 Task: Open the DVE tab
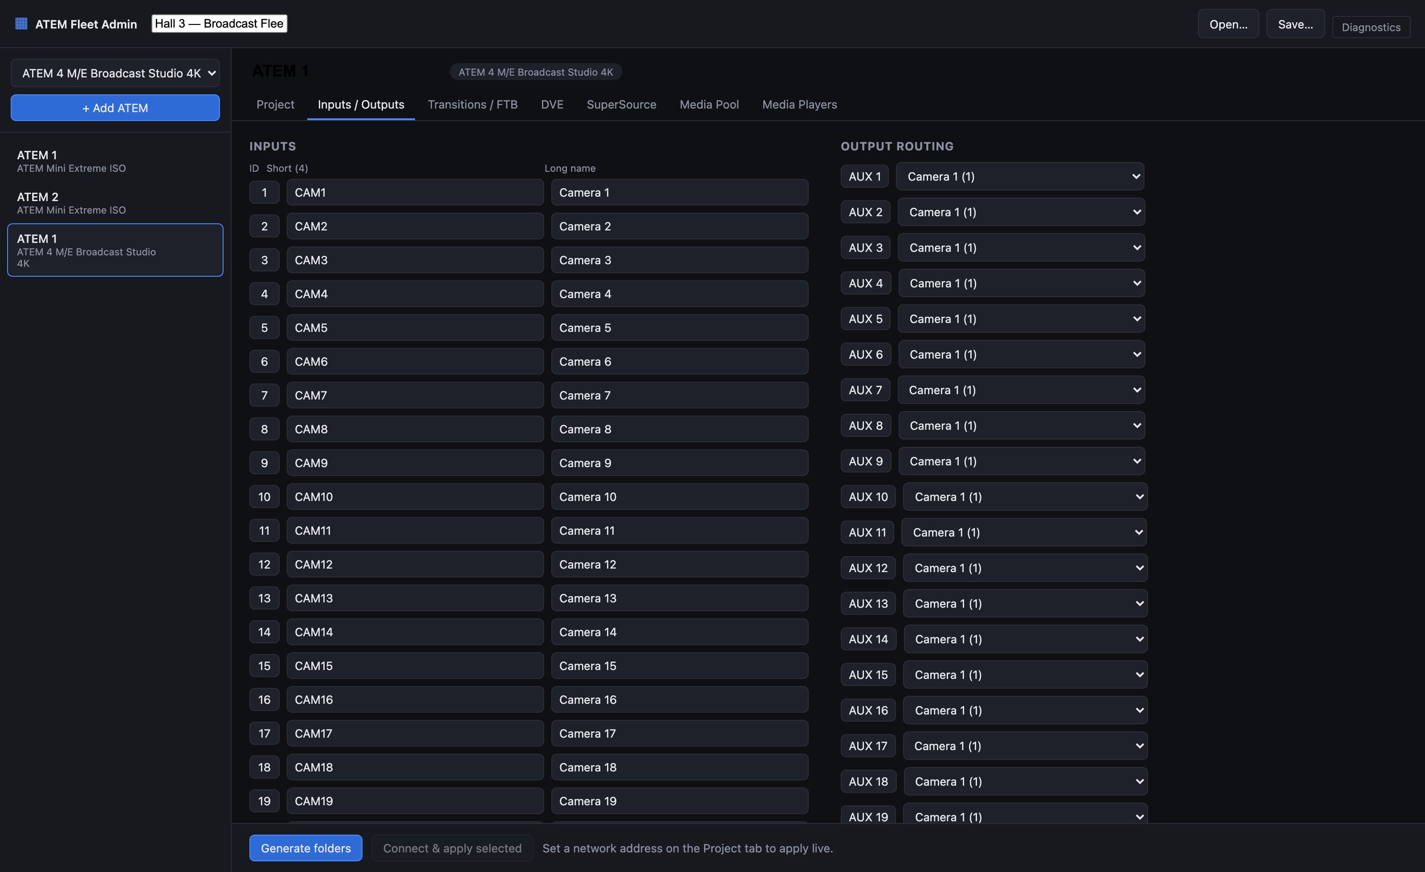tap(552, 105)
